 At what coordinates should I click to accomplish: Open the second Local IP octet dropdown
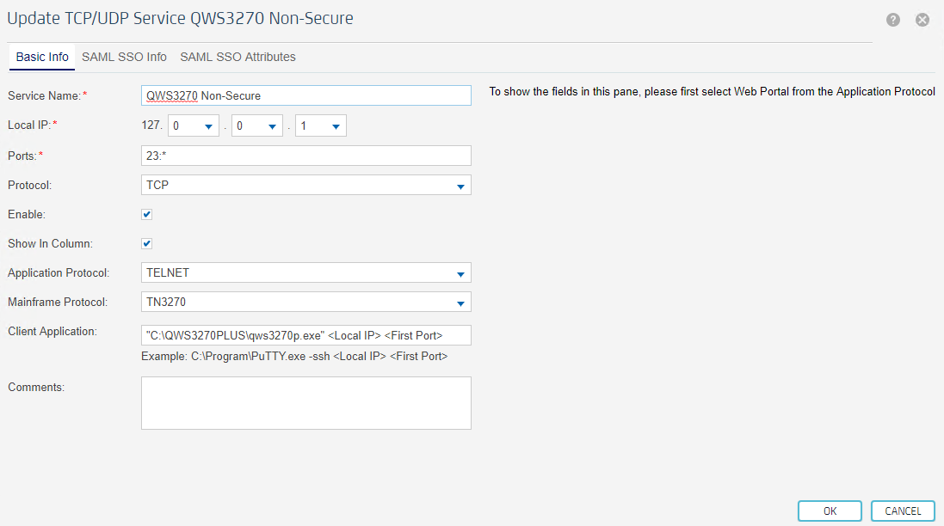(193, 126)
